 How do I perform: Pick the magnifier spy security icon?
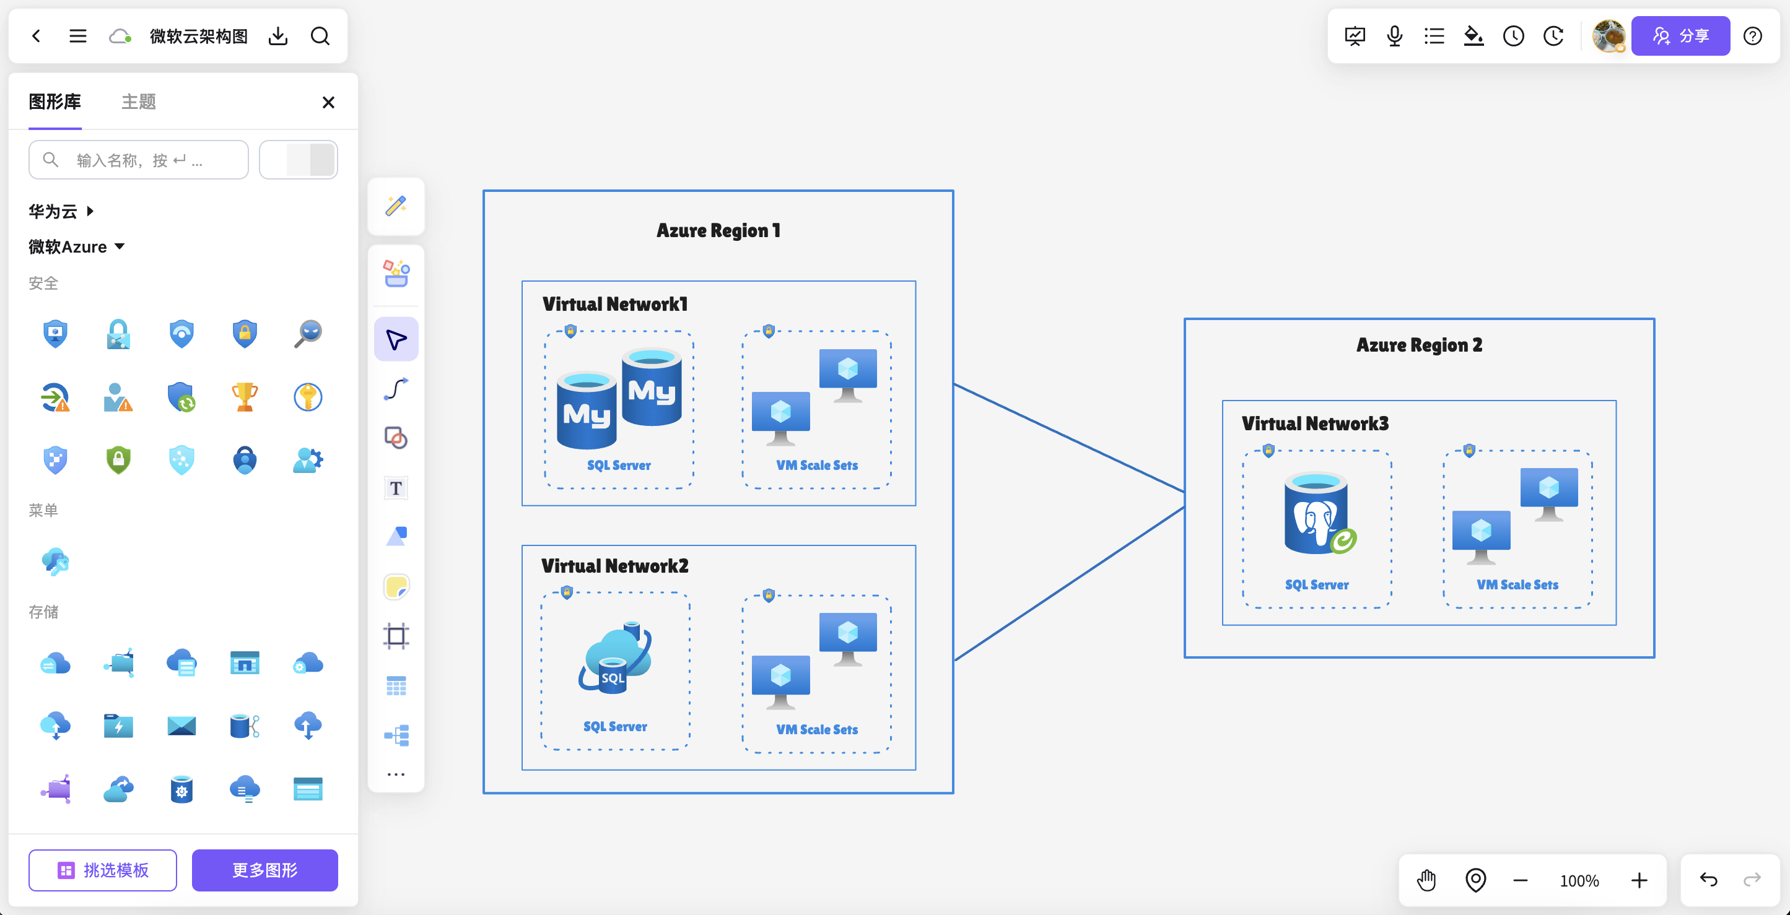click(x=308, y=334)
